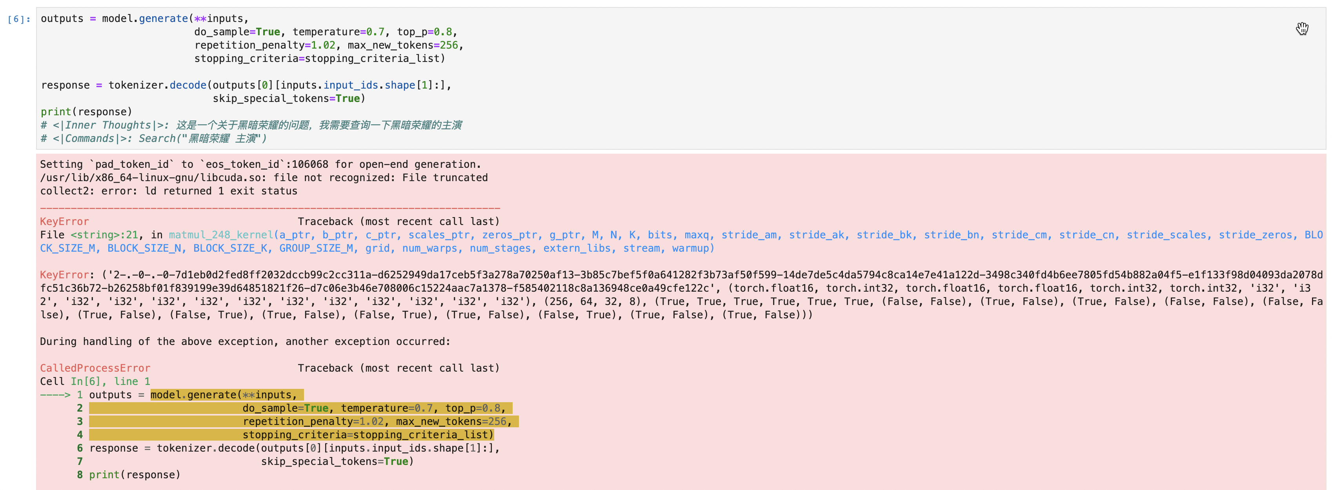
Task: Select the CalledProcessError heading
Action: (x=95, y=368)
